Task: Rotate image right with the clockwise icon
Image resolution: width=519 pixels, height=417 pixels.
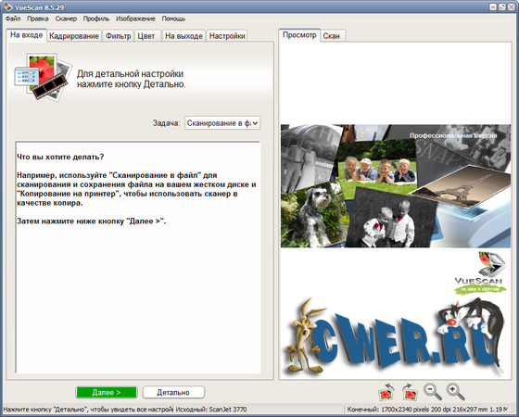Action: point(410,392)
